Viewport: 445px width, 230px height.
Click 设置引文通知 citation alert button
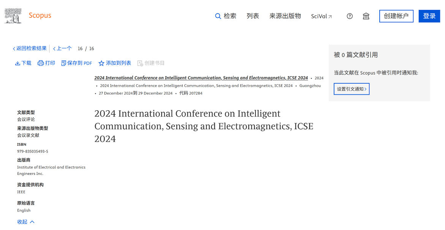pyautogui.click(x=352, y=89)
